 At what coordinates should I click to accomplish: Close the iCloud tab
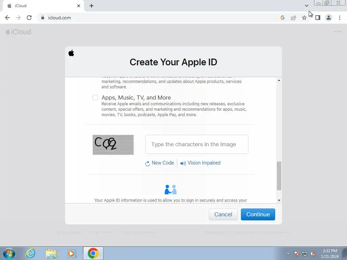tap(79, 6)
